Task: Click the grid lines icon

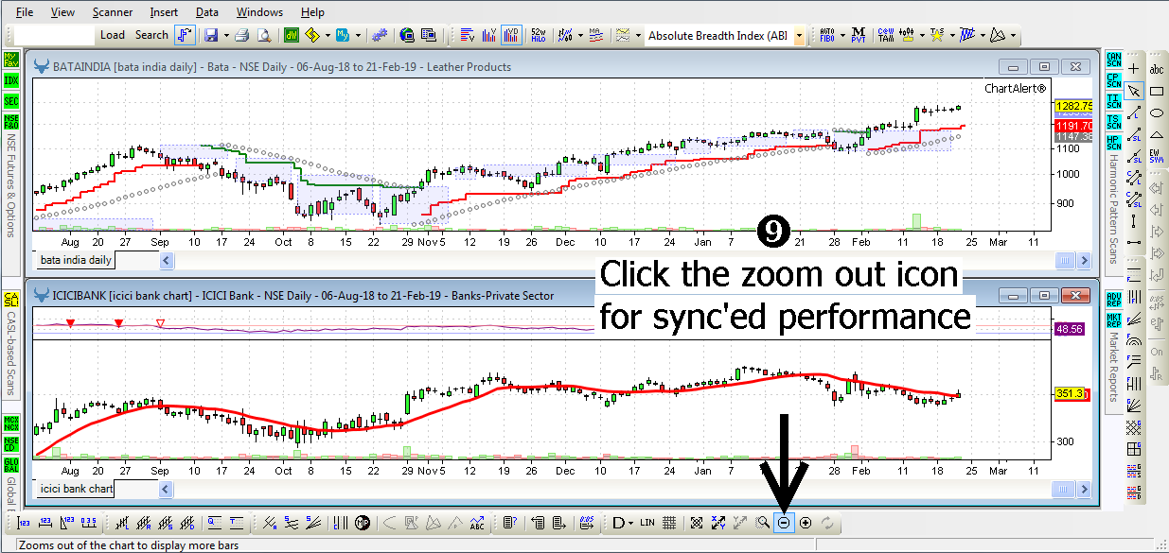Action: 668,523
